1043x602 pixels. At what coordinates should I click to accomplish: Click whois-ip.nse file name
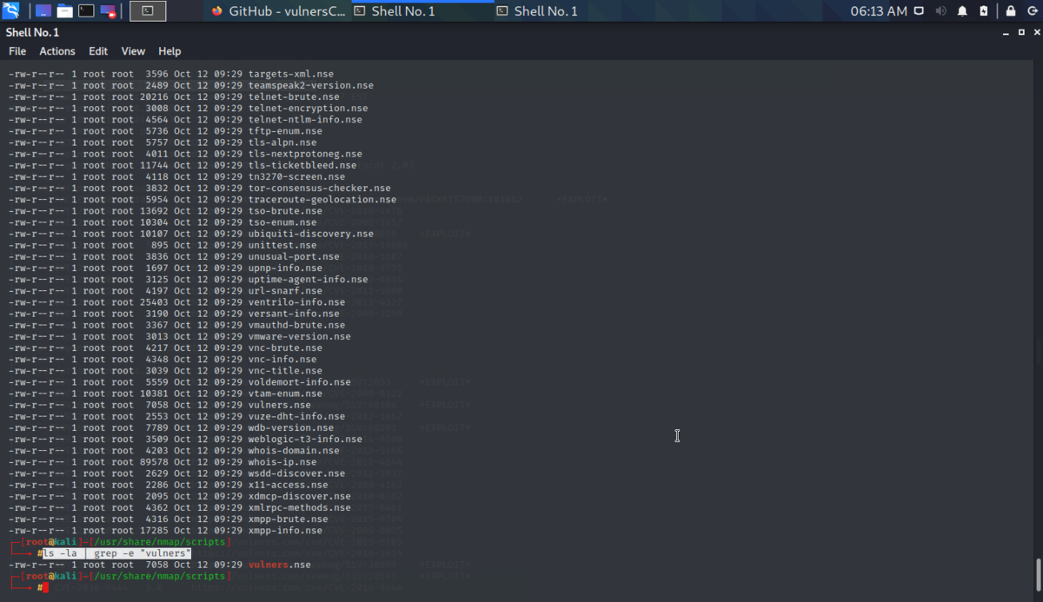click(282, 462)
